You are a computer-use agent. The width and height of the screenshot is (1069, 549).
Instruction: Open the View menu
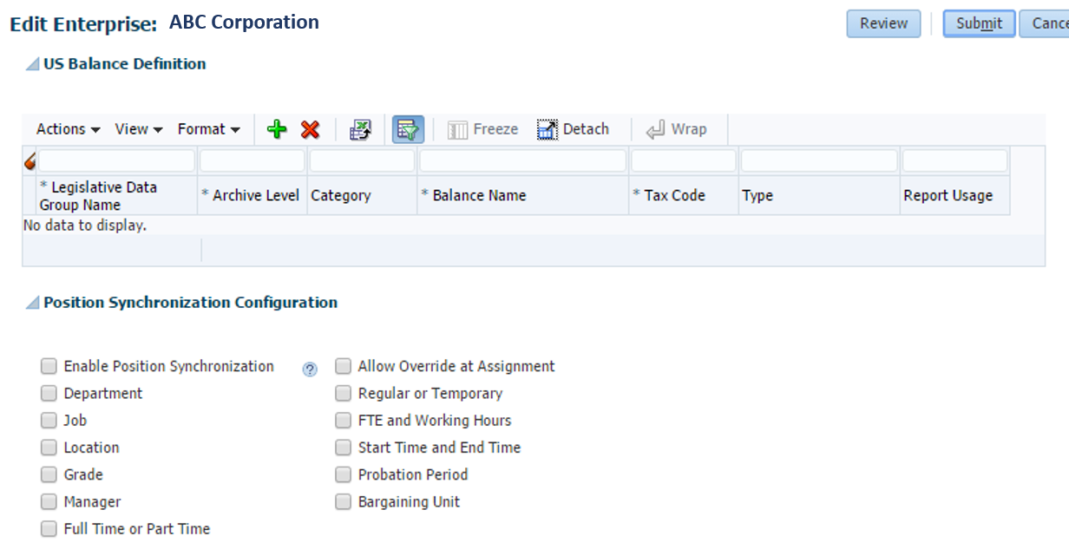coord(137,128)
